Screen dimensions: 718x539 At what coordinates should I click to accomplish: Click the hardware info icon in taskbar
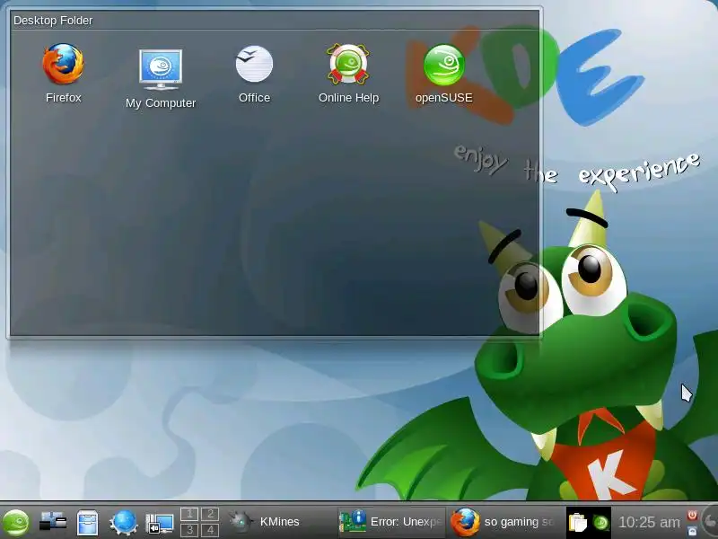click(x=353, y=521)
